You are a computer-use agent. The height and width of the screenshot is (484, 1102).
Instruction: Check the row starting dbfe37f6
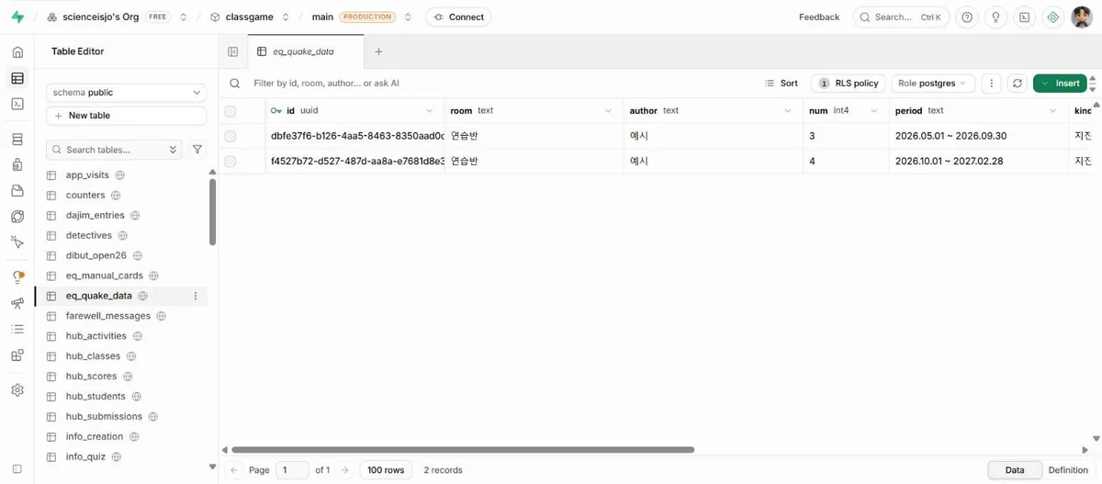[231, 136]
